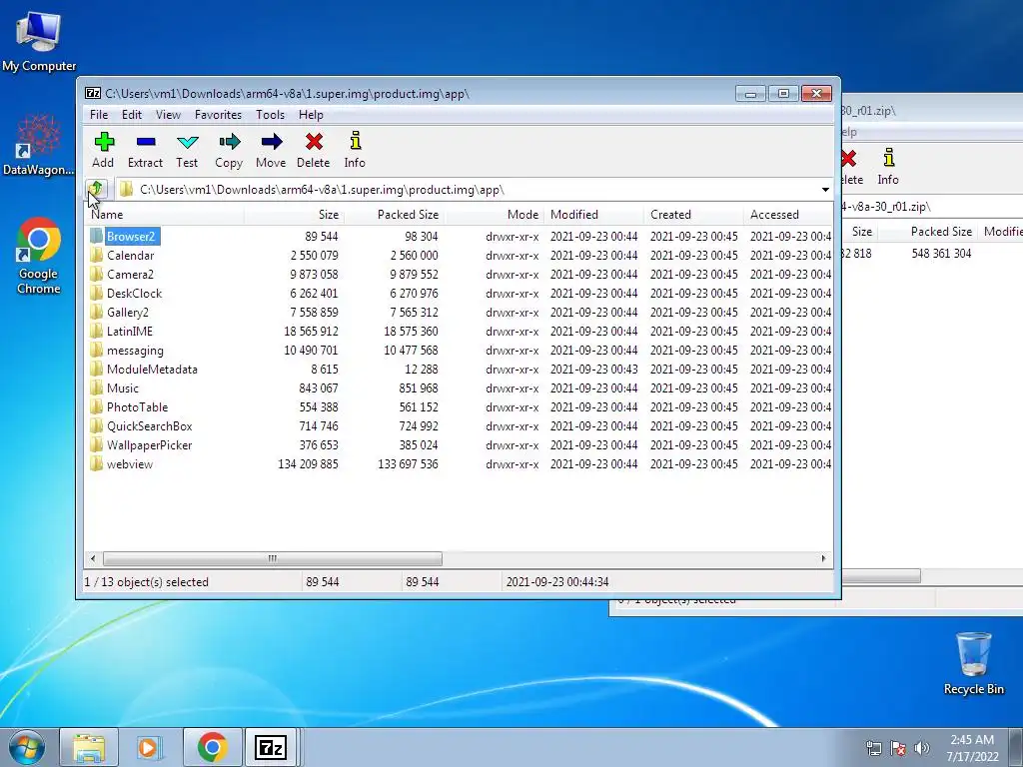
Task: Open the Favorites menu
Action: [x=218, y=115]
